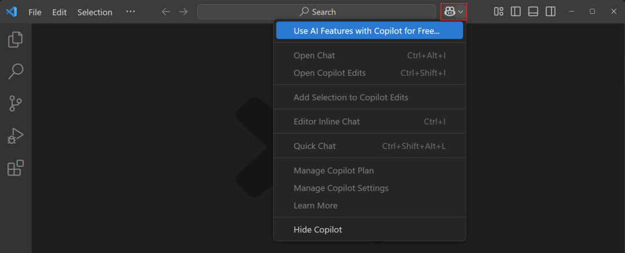Click the VS Code logo icon
Image resolution: width=625 pixels, height=253 pixels.
(11, 12)
